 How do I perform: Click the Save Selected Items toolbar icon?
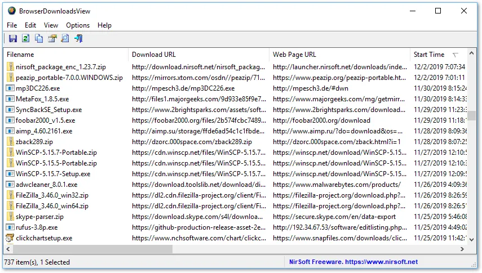point(13,38)
